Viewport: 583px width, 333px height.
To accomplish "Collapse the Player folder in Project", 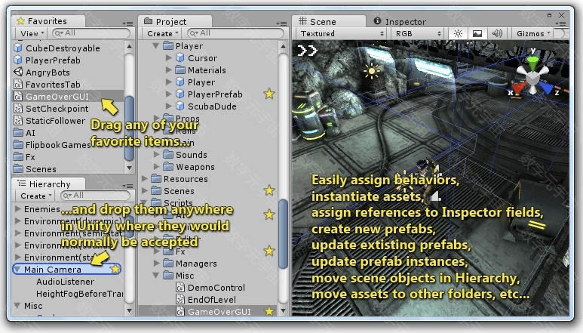I will pos(156,46).
